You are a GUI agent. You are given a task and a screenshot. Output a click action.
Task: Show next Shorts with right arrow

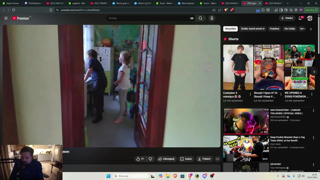314,72
